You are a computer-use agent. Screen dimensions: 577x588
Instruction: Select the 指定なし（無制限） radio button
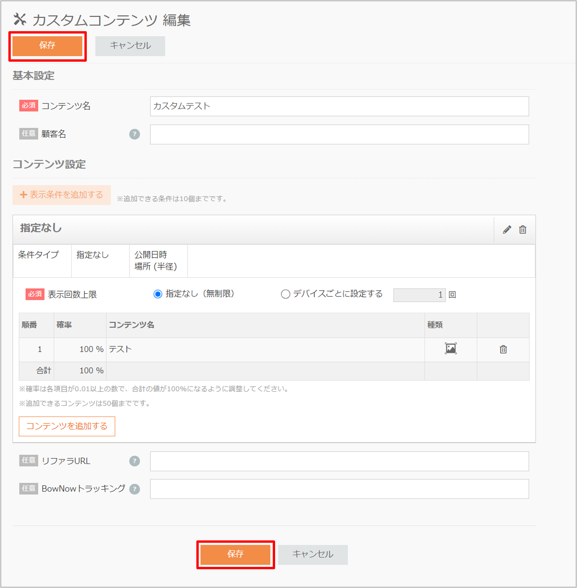(158, 294)
